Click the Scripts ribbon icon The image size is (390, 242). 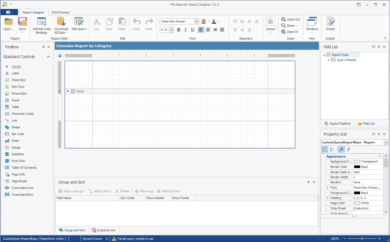coord(330,22)
